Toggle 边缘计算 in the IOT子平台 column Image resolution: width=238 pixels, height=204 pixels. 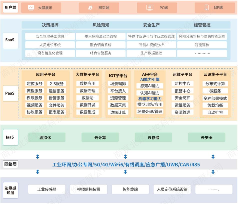(117, 112)
